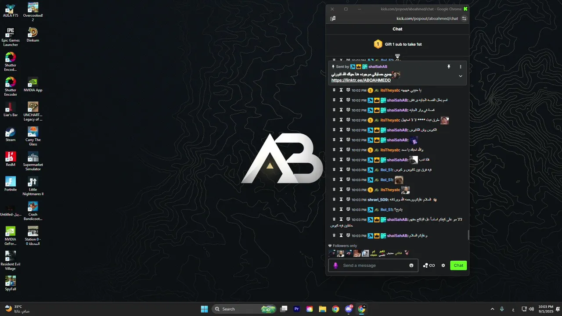562x316 pixels.
Task: Delete Rol_51's 'يشيخ؟' message via trash icon
Action: click(x=334, y=209)
